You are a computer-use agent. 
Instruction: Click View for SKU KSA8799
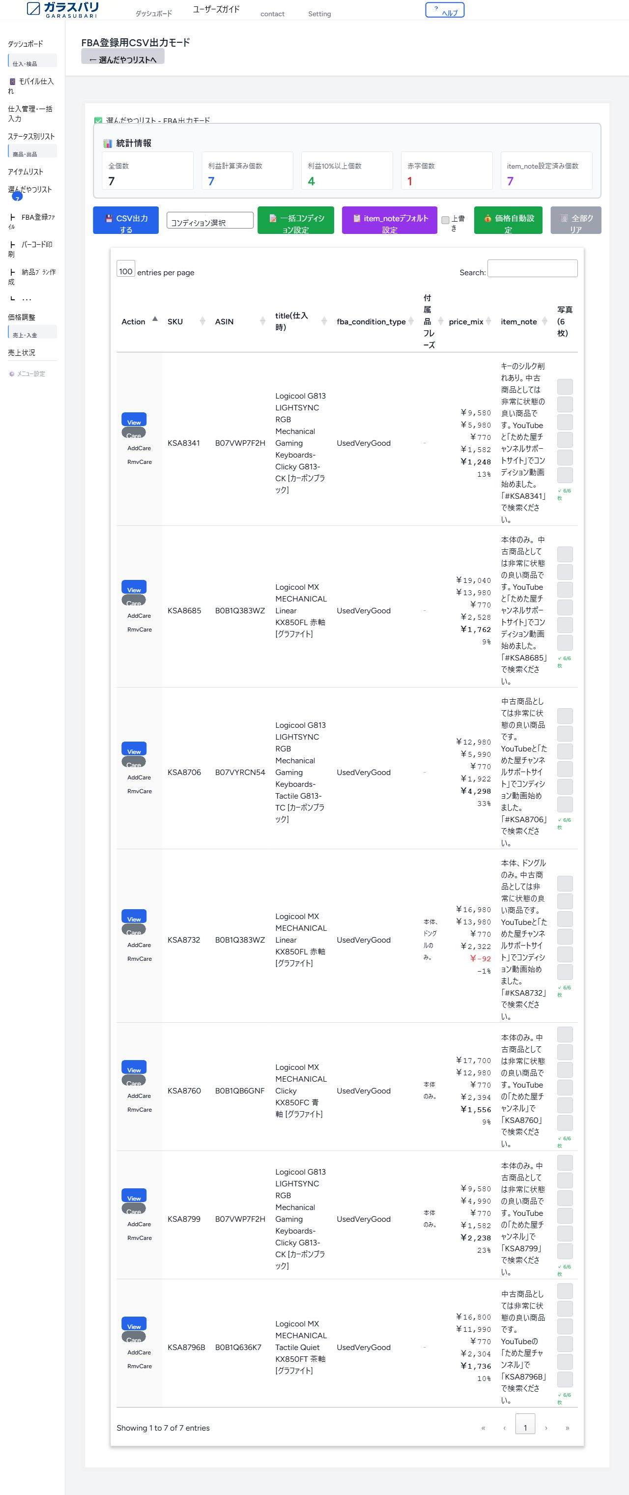point(134,1196)
